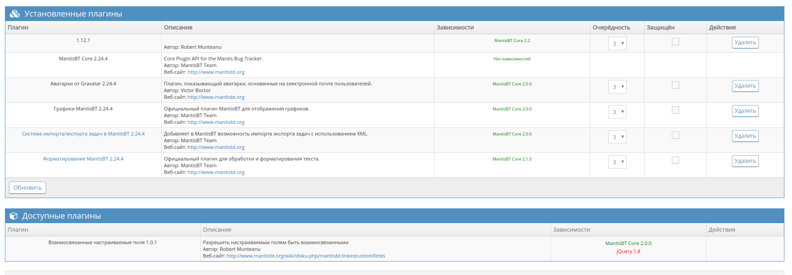Toggle protected checkbox for Аватарки от Gravatar
The image size is (792, 275).
[675, 85]
